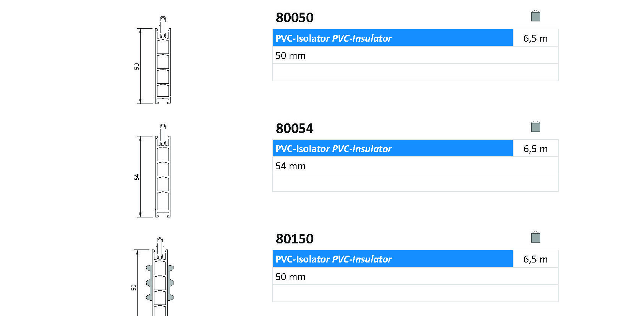Select the 54 mm row in the table
Screen dimensions: 632x316
[415, 166]
